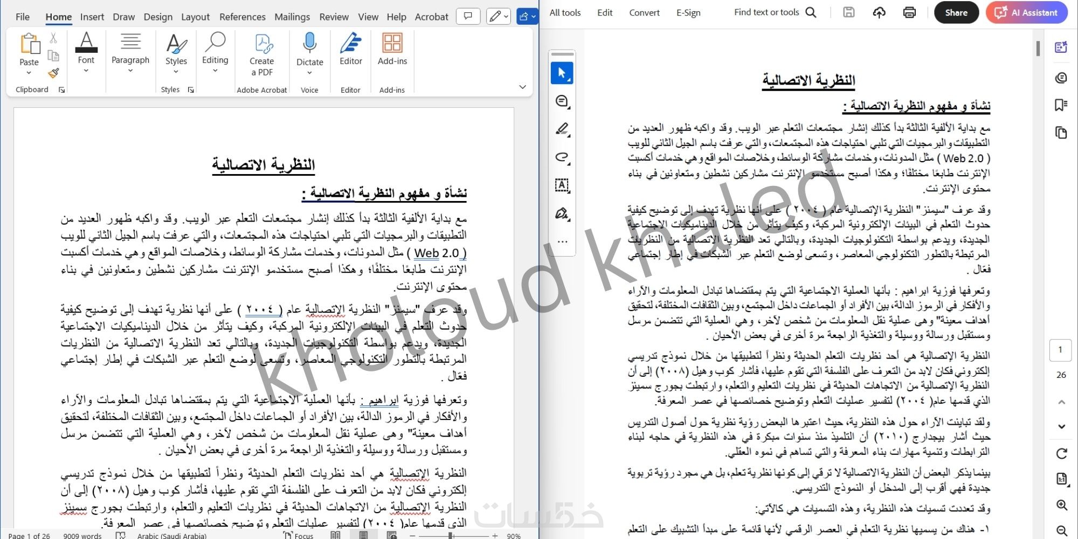This screenshot has height=539, width=1078.
Task: Open the Convert menu in Acrobat
Action: [645, 12]
